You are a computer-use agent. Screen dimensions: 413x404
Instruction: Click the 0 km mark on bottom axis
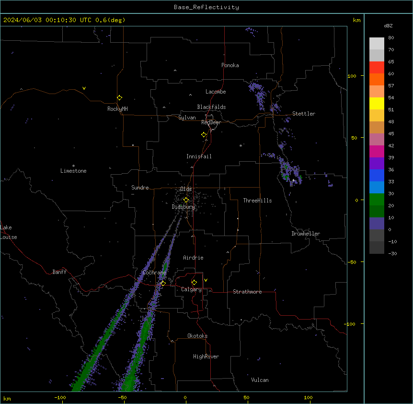(x=185, y=397)
